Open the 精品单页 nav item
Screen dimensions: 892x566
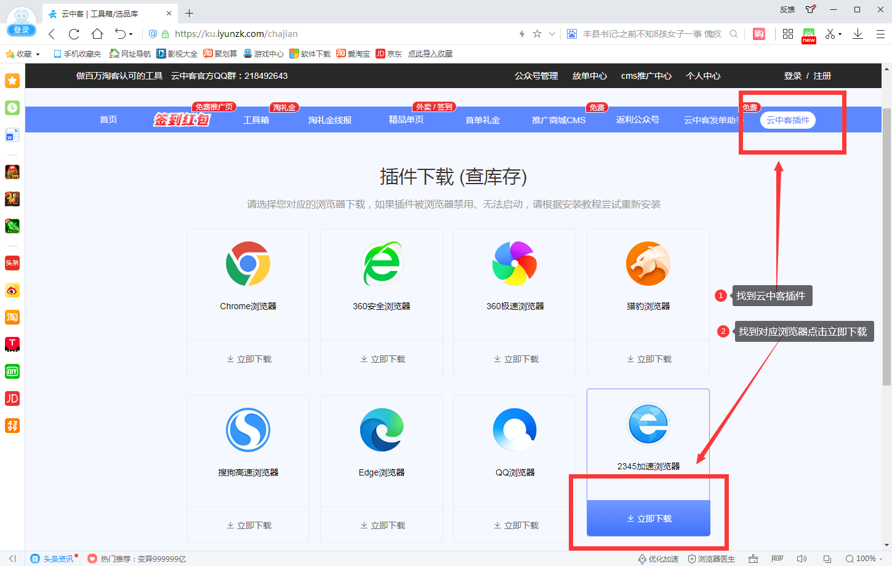pos(406,119)
